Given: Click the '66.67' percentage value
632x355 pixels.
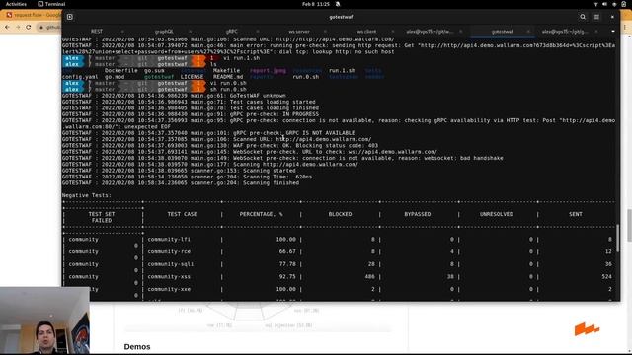Looking at the screenshot, I should pyautogui.click(x=287, y=251).
